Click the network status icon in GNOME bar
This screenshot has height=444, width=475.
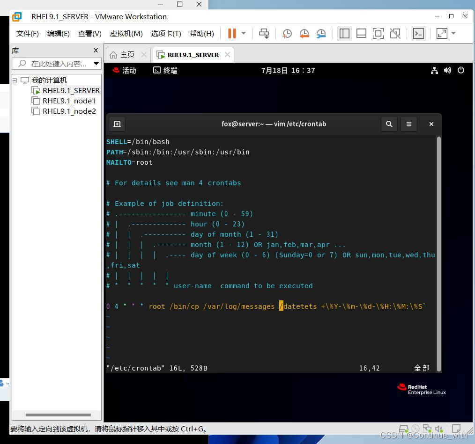[x=434, y=71]
